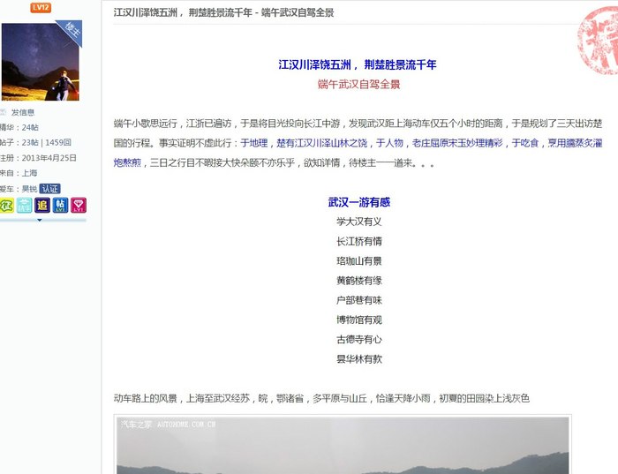This screenshot has width=618, height=474.
Task: Open the 24帖 featured posts link
Action: click(x=30, y=127)
